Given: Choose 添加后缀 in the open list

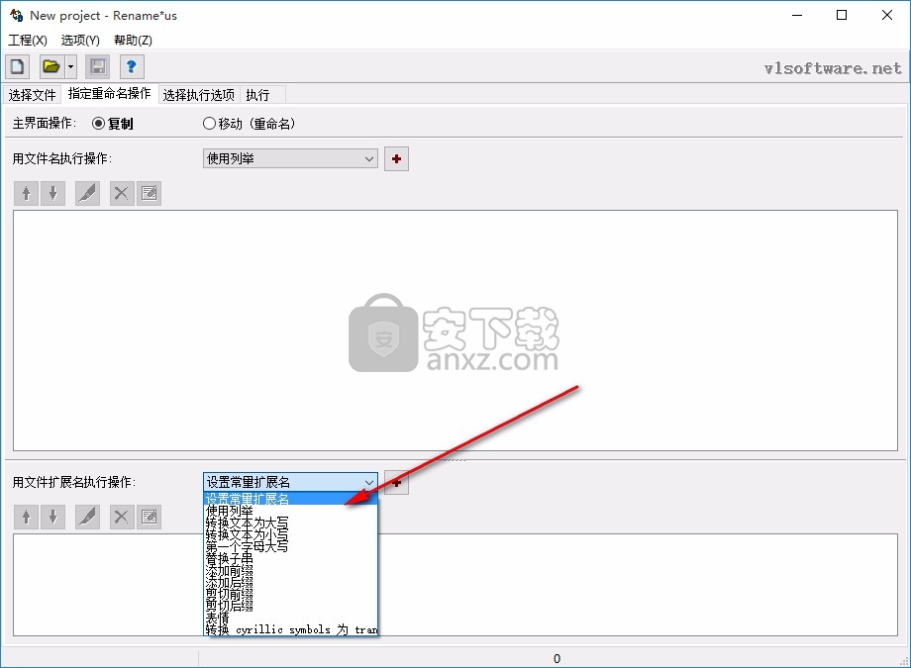Looking at the screenshot, I should 290,582.
